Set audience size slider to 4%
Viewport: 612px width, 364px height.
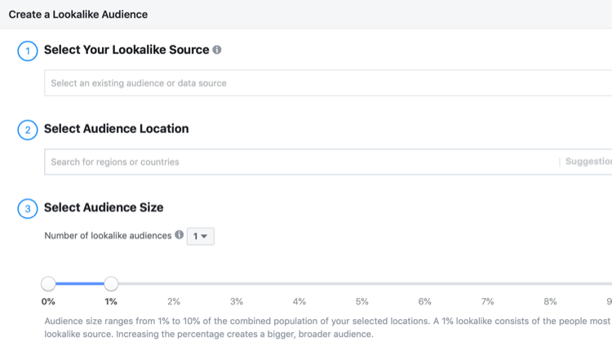(x=299, y=284)
